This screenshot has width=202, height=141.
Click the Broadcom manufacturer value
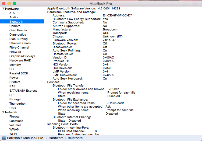pos(110,29)
